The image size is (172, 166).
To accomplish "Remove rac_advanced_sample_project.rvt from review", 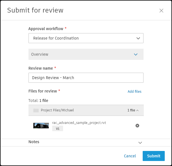I will [x=137, y=126].
